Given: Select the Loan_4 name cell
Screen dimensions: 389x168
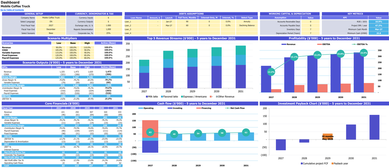Looking at the screenshot, I should [136, 33].
